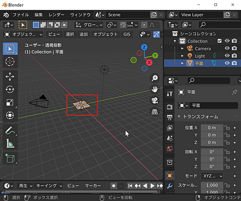Viewport: 241px width, 201px height.
Task: Open the Object mode dropdown
Action: 23,35
